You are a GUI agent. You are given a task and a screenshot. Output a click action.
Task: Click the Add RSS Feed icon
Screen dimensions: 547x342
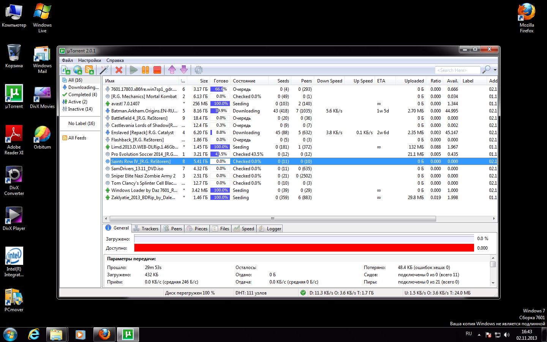pyautogui.click(x=89, y=70)
